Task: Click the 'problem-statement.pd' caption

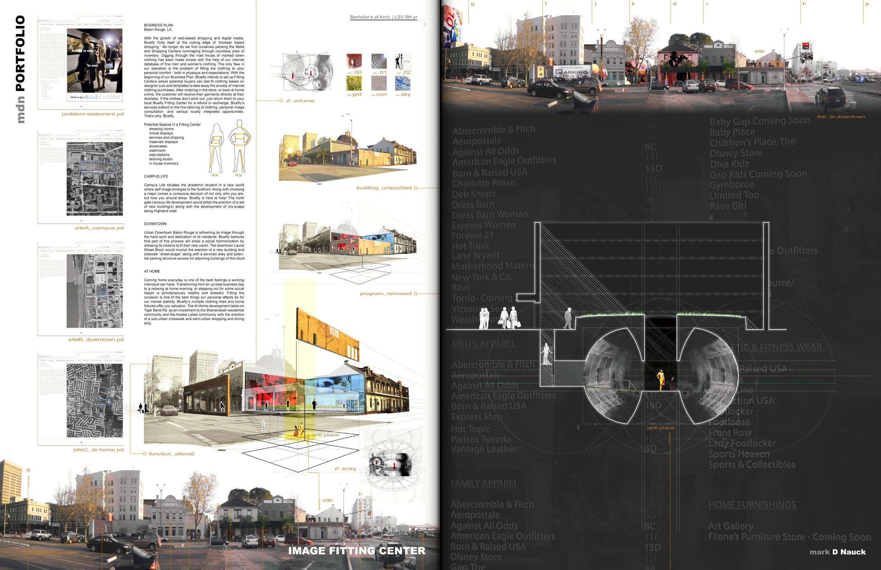Action: (x=93, y=114)
